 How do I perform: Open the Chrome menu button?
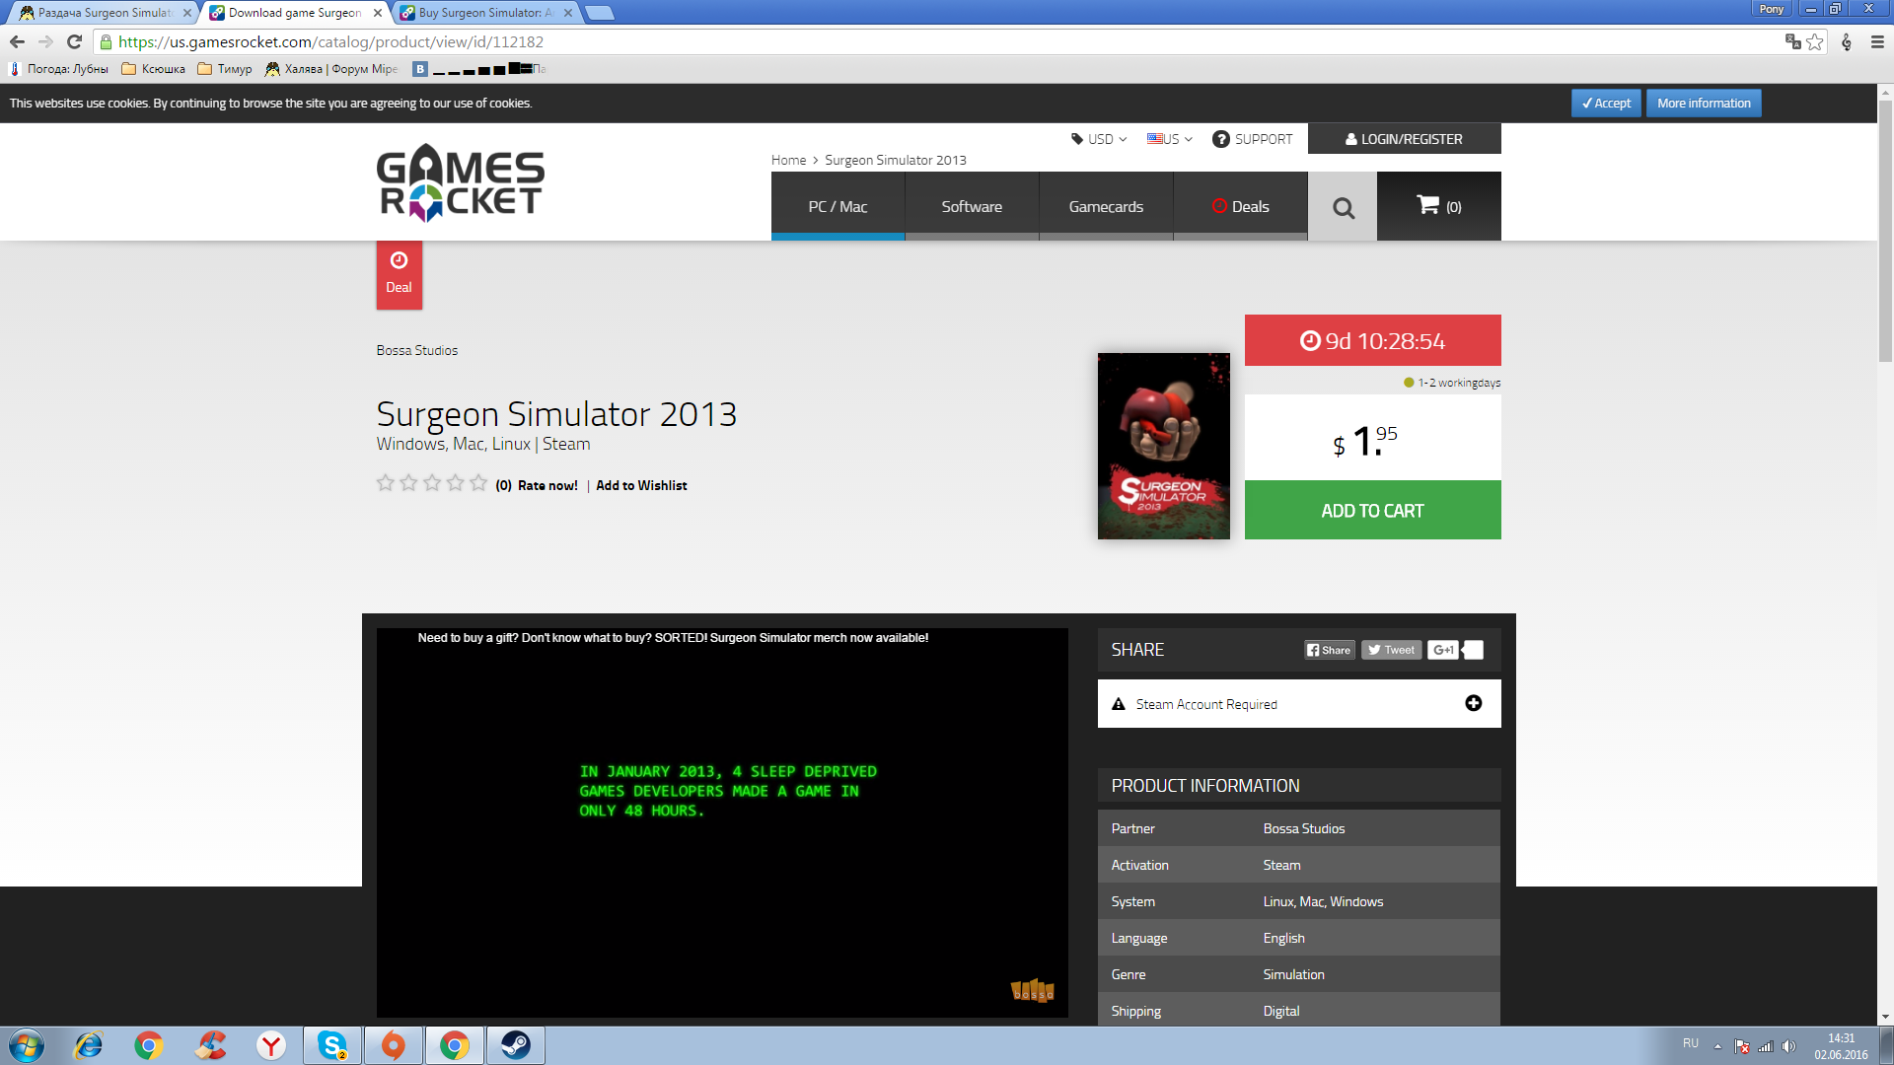pos(1877,41)
